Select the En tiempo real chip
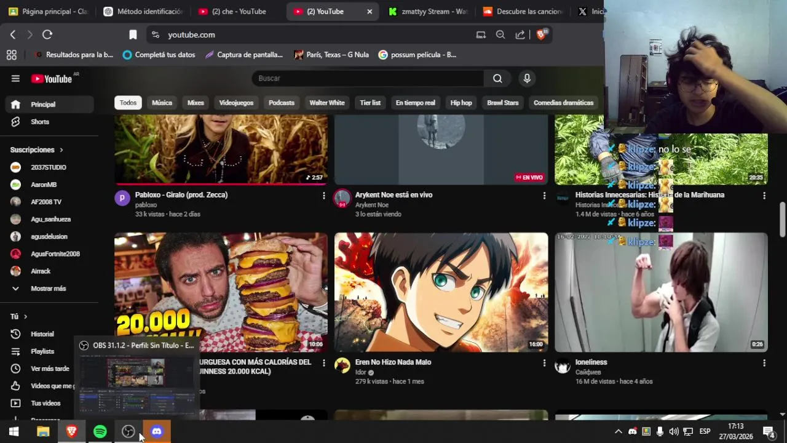 (x=415, y=103)
